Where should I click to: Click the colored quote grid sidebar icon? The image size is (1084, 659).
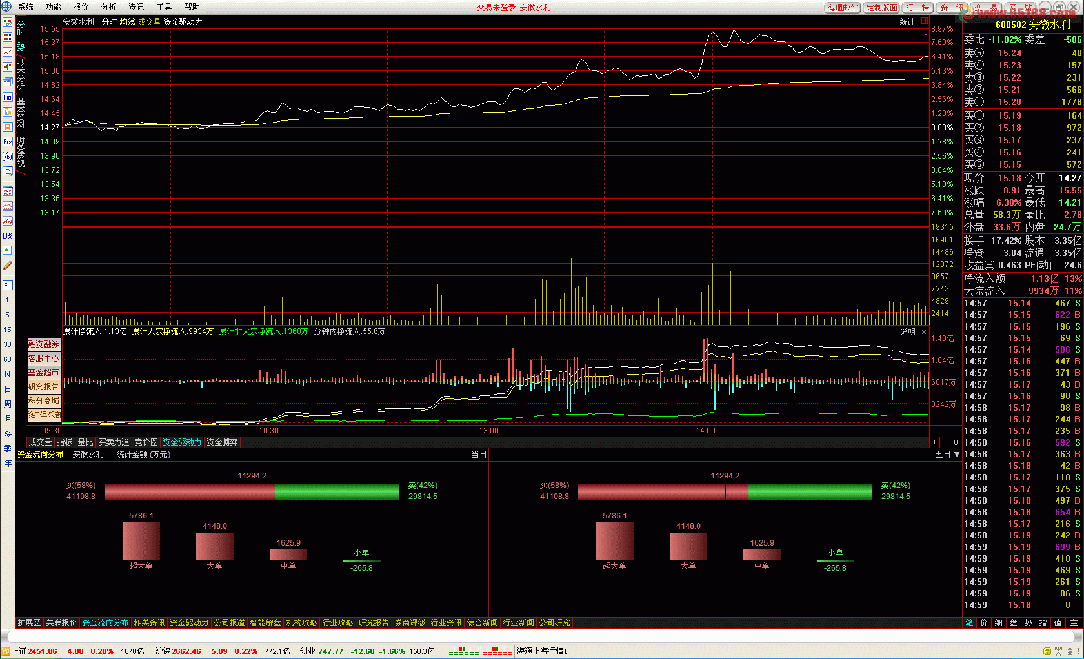click(x=8, y=37)
